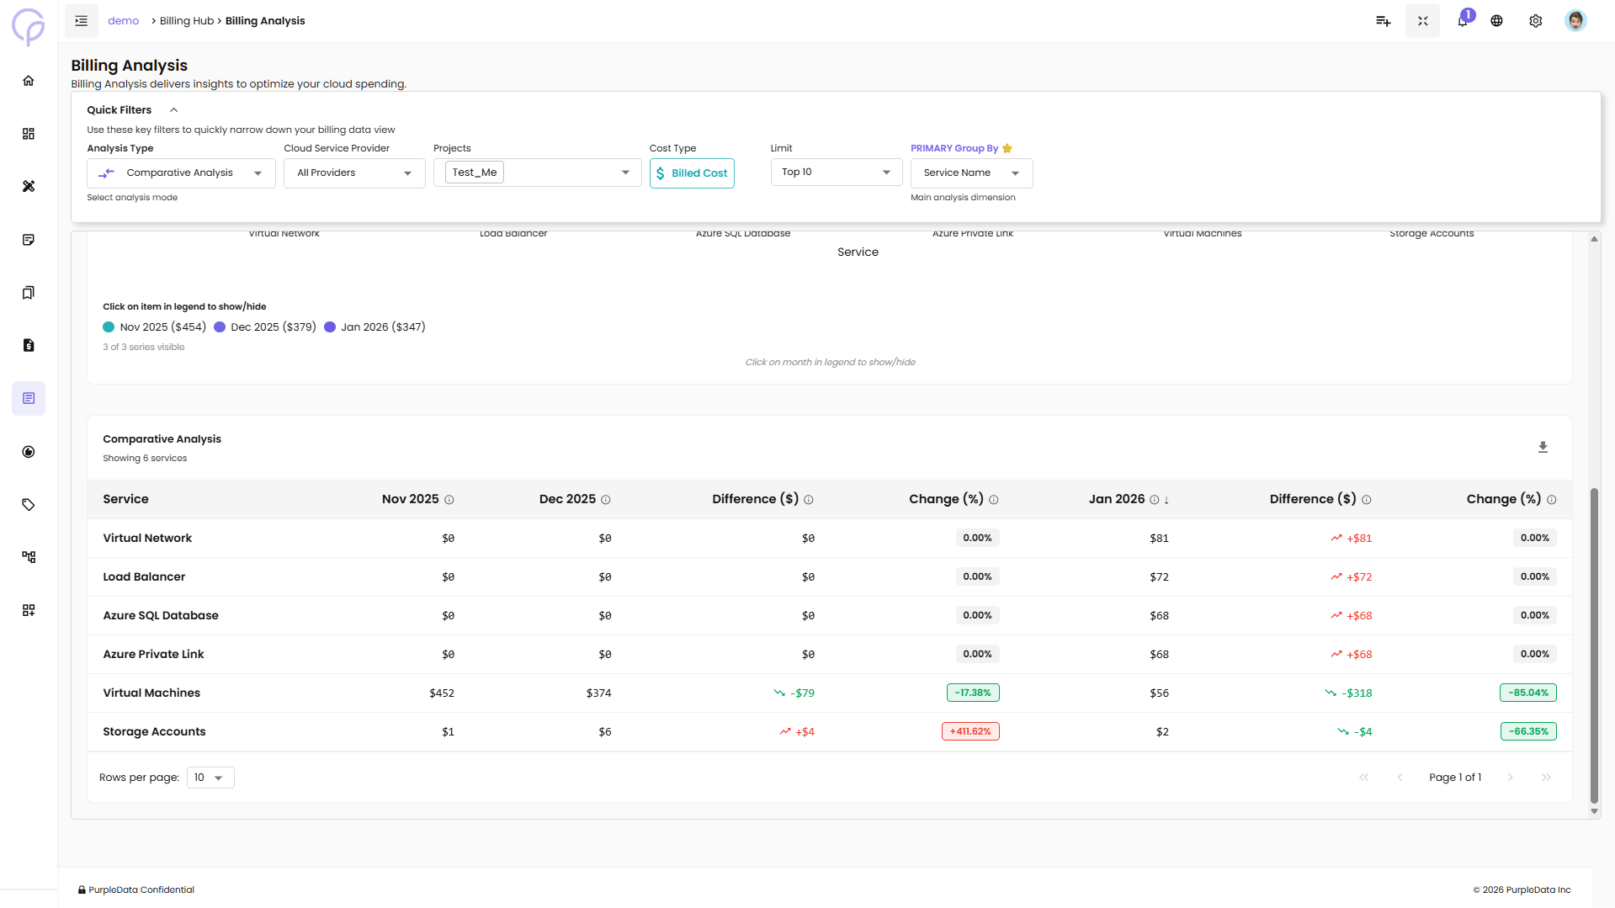
Task: Click the info icon beside Nov 2025
Action: click(x=449, y=500)
